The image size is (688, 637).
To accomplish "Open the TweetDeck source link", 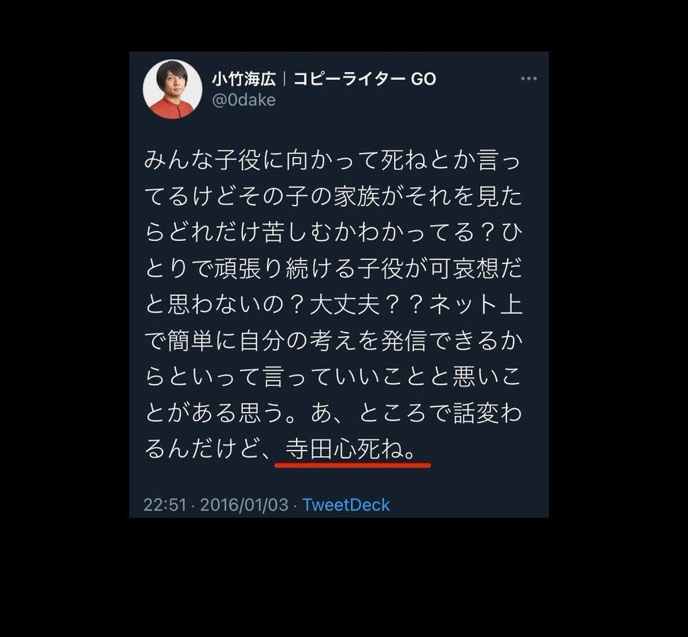I will coord(346,504).
